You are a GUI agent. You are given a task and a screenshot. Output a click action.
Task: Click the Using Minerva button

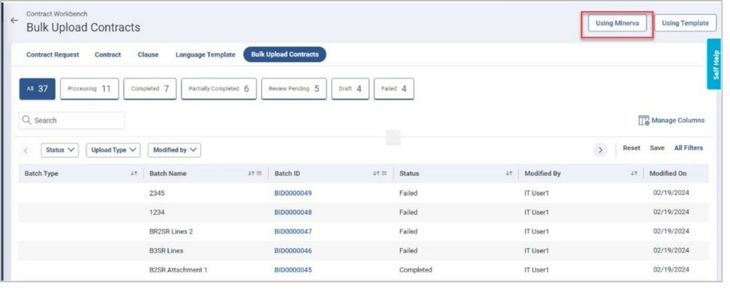tap(617, 23)
